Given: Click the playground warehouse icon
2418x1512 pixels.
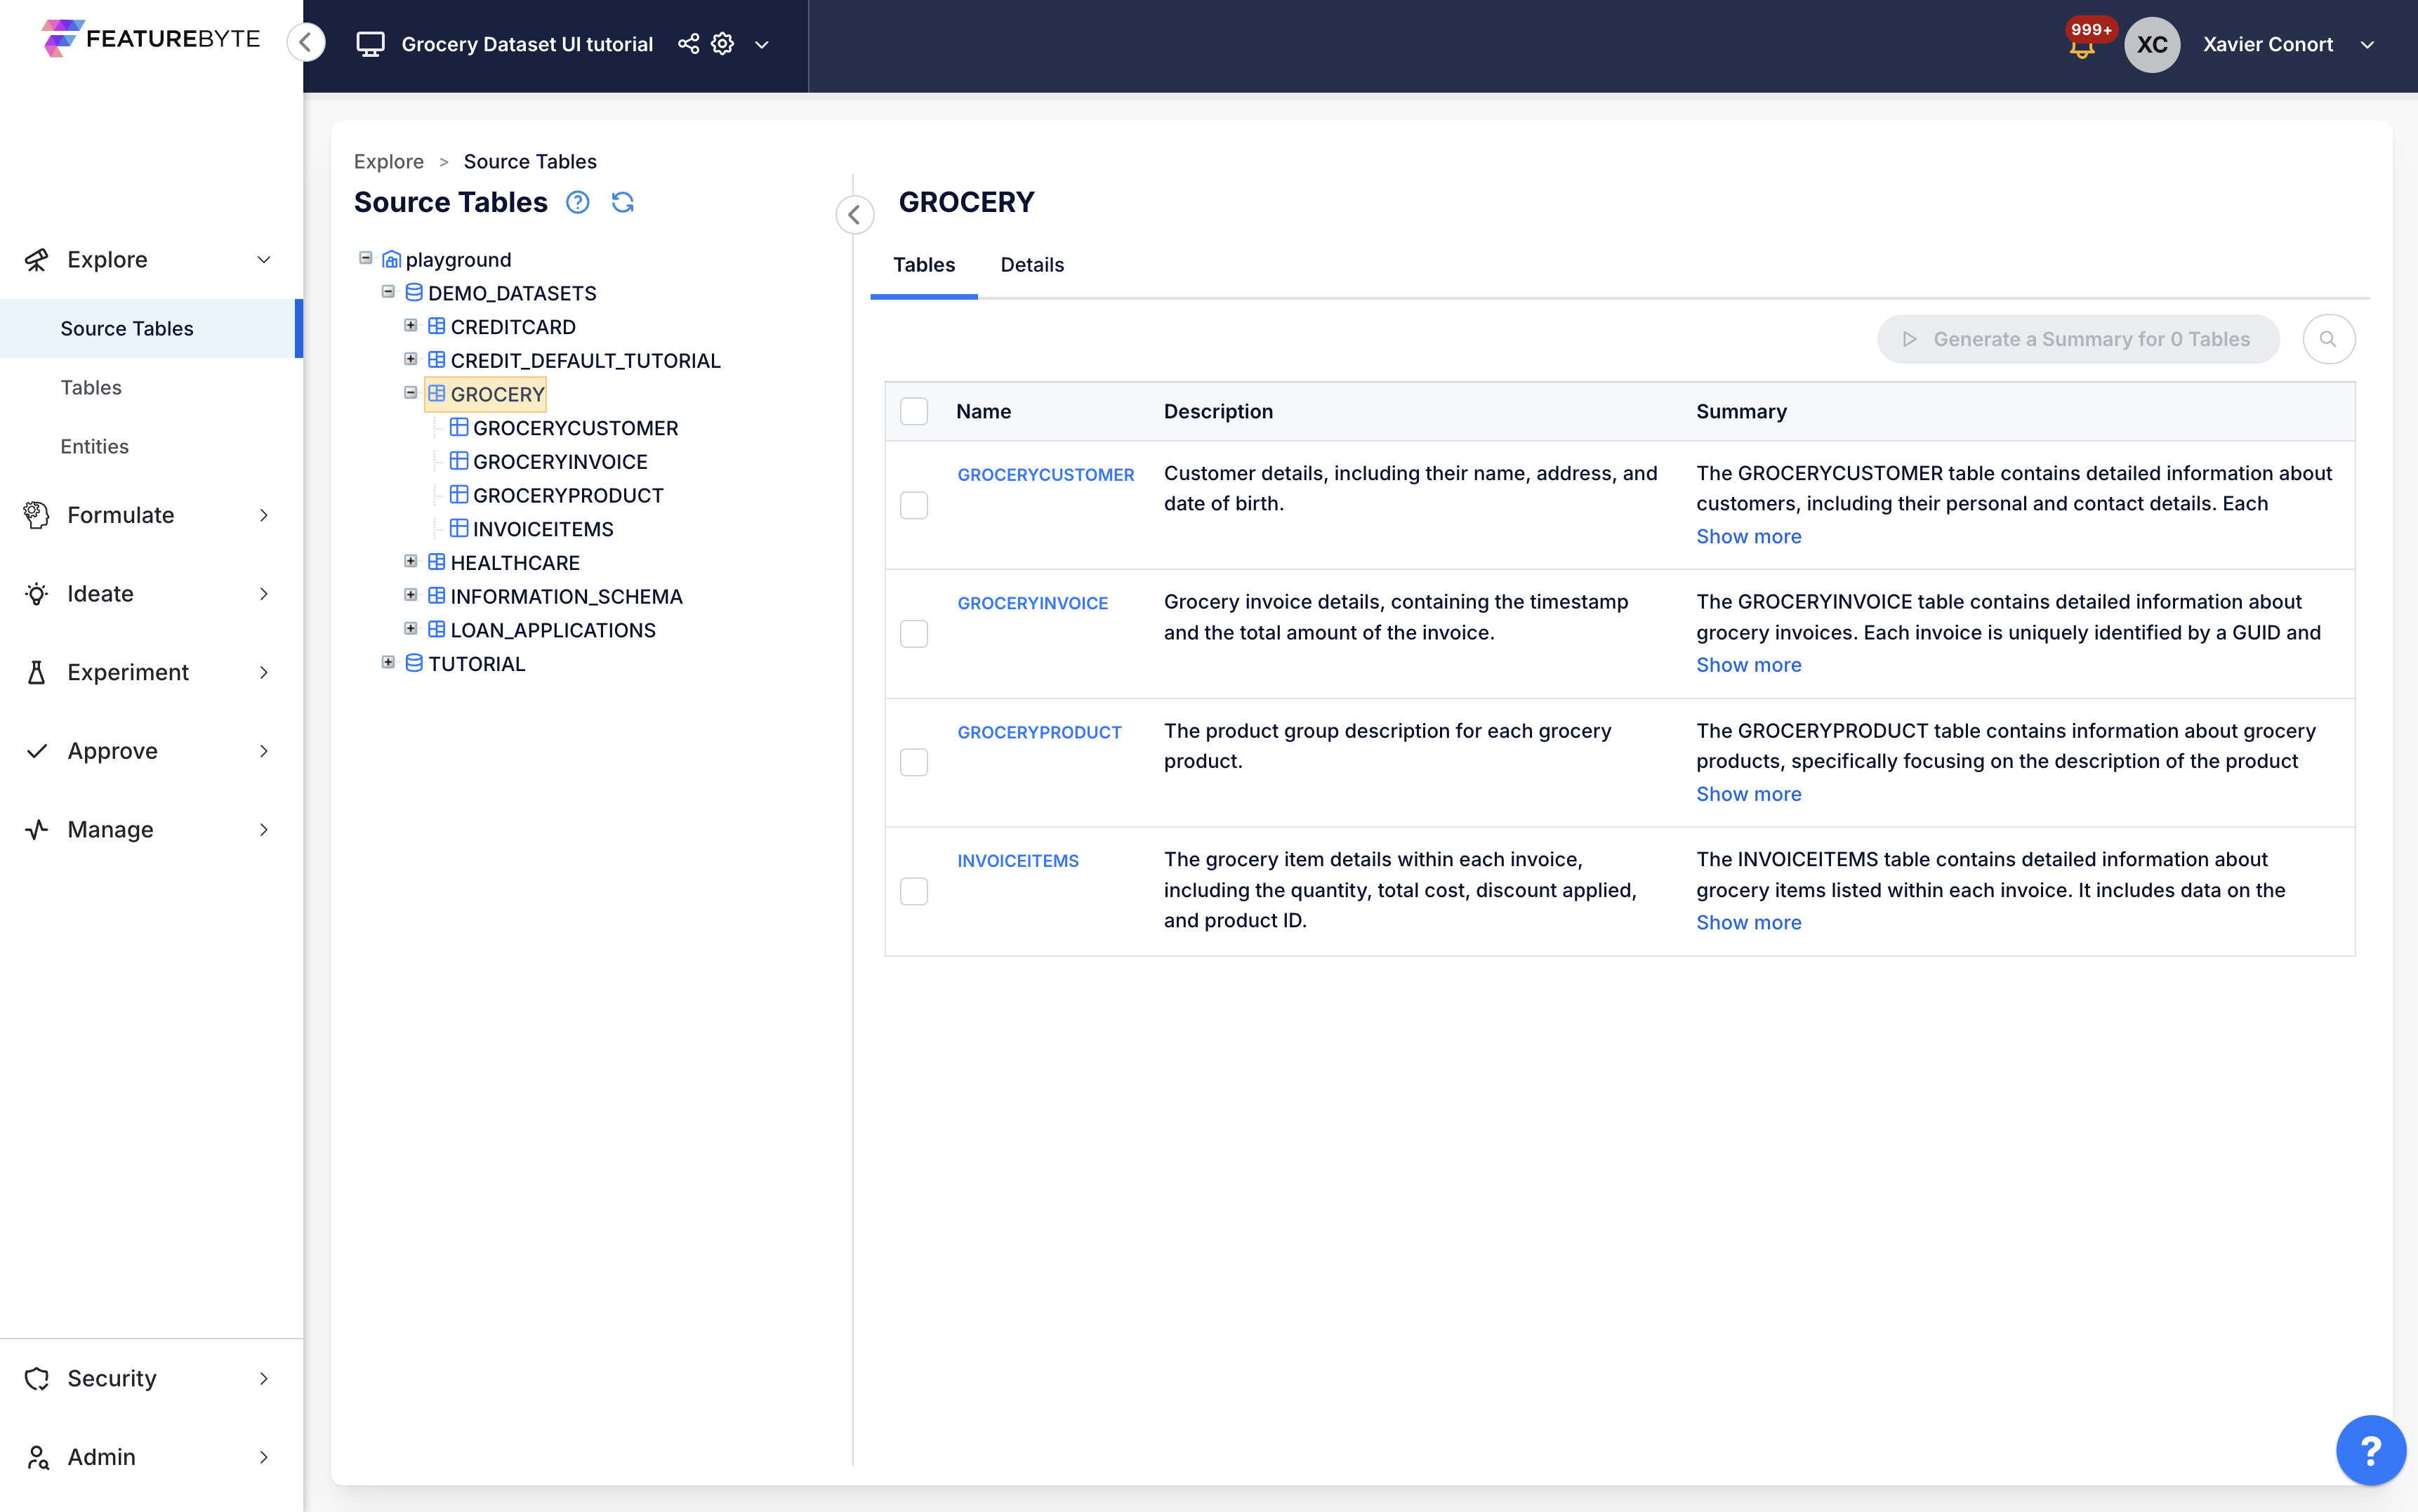Looking at the screenshot, I should coord(392,259).
